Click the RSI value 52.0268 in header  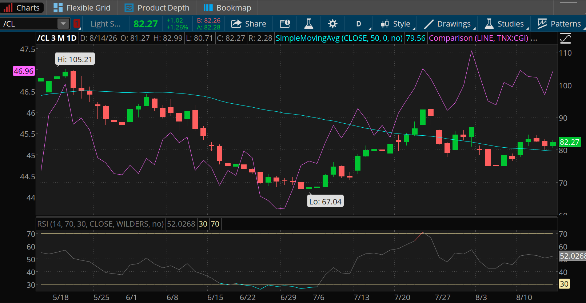[x=181, y=224]
